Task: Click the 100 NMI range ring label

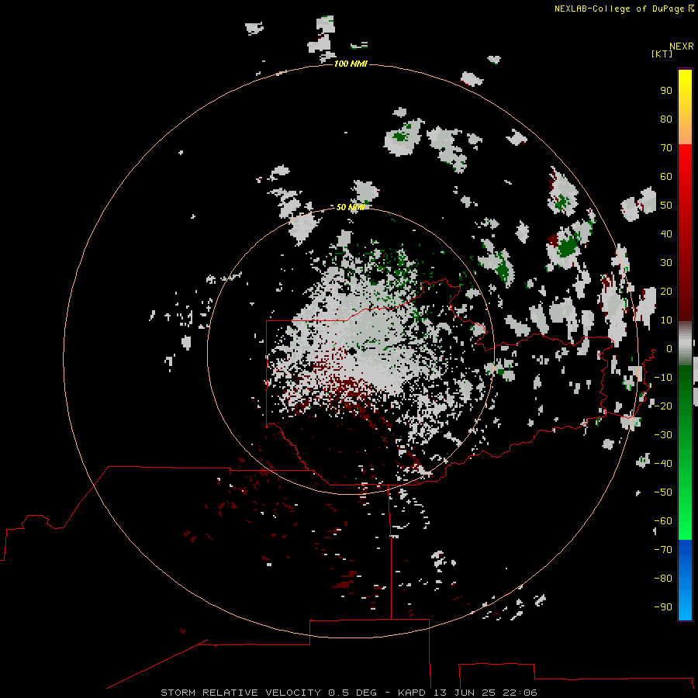Action: pyautogui.click(x=351, y=64)
